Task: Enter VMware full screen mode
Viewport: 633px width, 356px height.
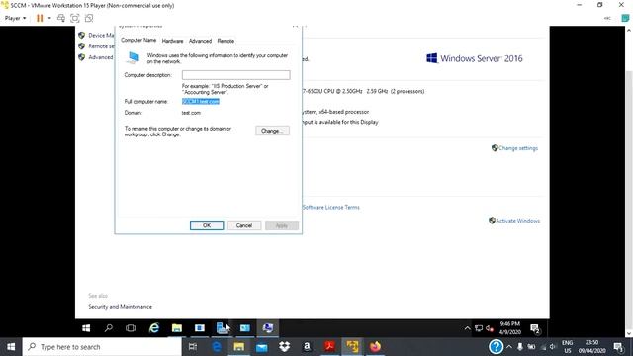Action: point(75,18)
